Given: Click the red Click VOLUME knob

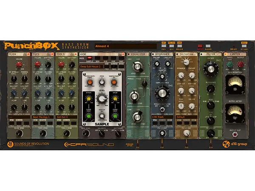Looking at the screenshot, I should [x=19, y=65].
